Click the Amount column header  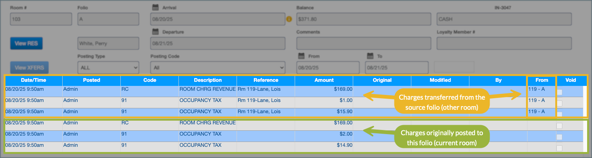[324, 80]
